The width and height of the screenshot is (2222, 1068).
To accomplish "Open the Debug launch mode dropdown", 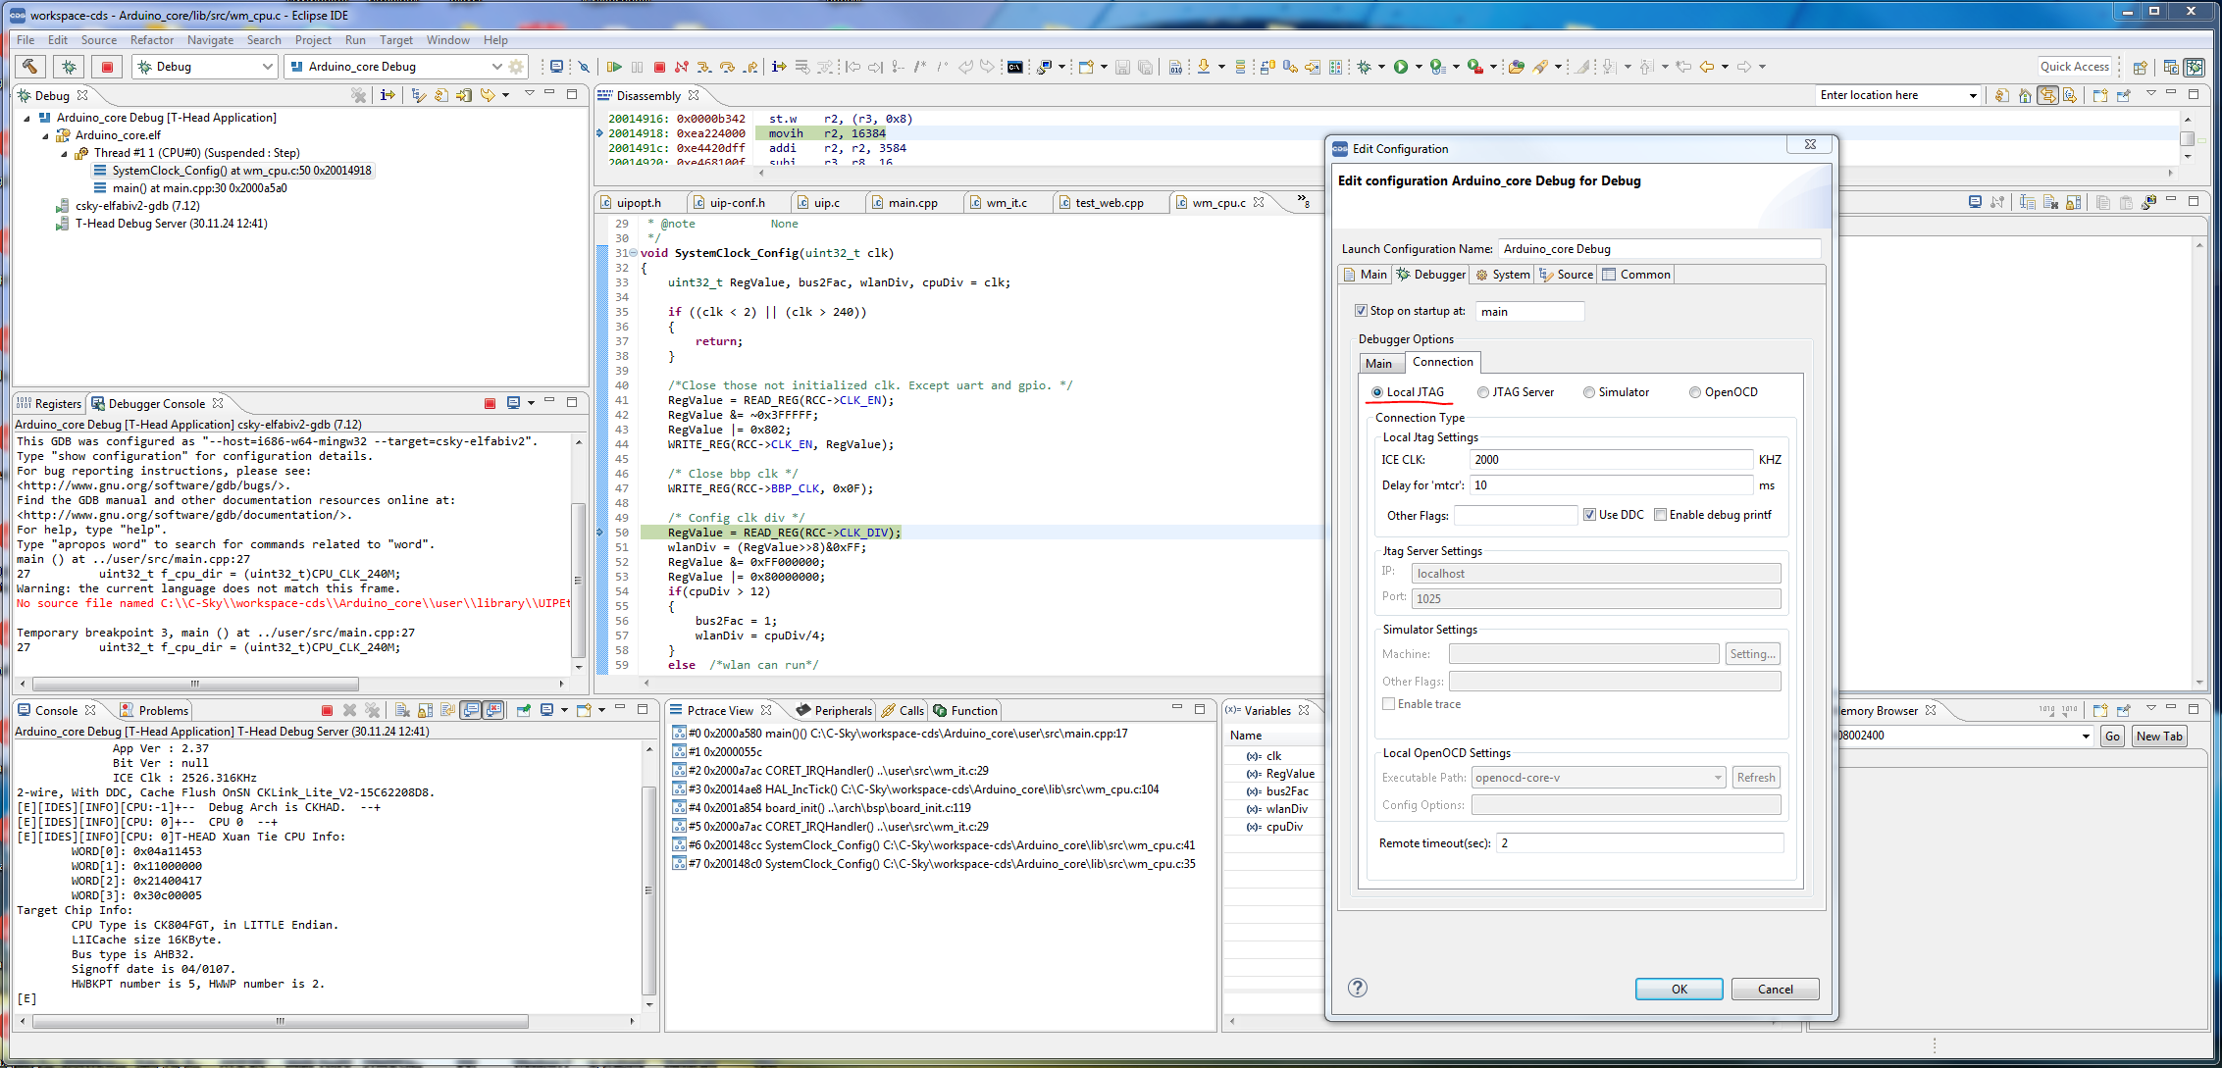I will (267, 67).
